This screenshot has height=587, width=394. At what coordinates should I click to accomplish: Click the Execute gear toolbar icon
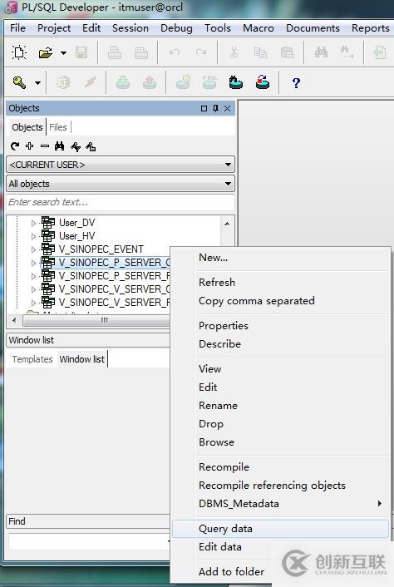(63, 82)
